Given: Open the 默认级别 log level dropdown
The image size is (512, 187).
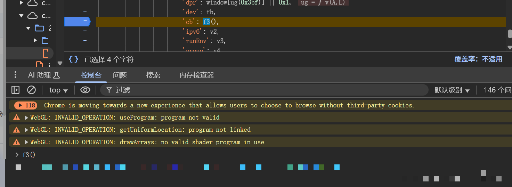Looking at the screenshot, I should 452,90.
